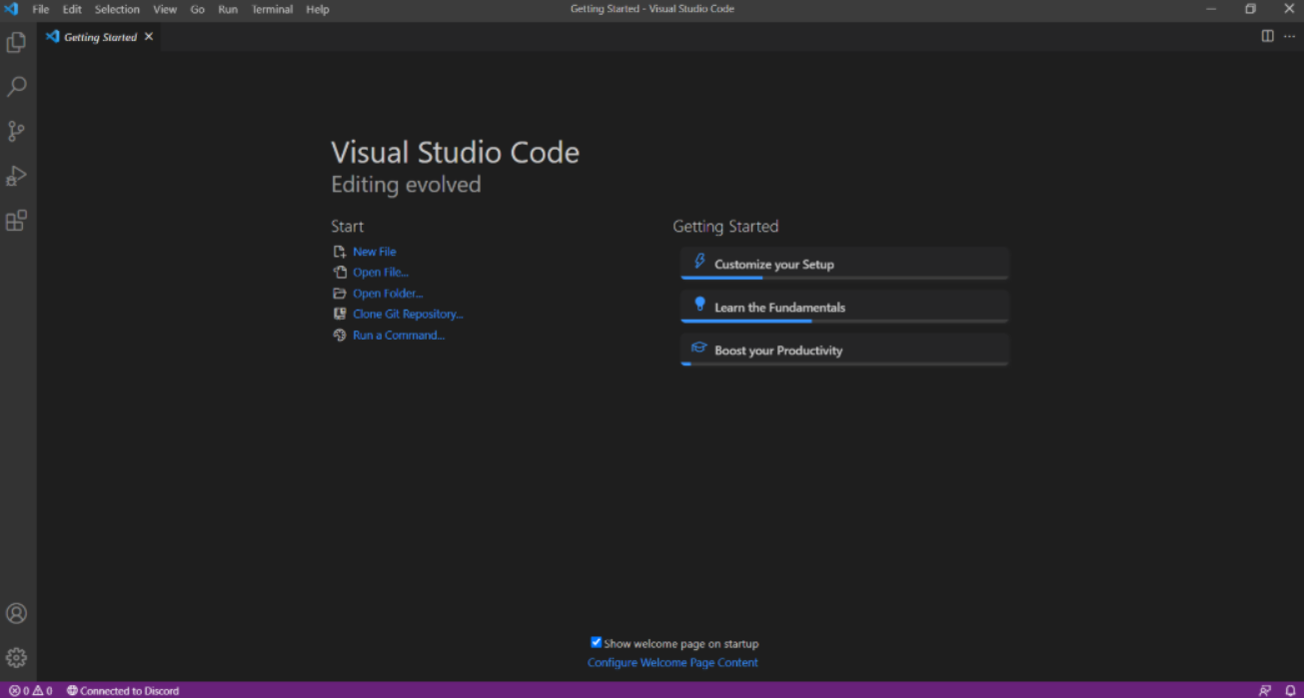The image size is (1304, 698).
Task: Open the Help menu
Action: (317, 9)
